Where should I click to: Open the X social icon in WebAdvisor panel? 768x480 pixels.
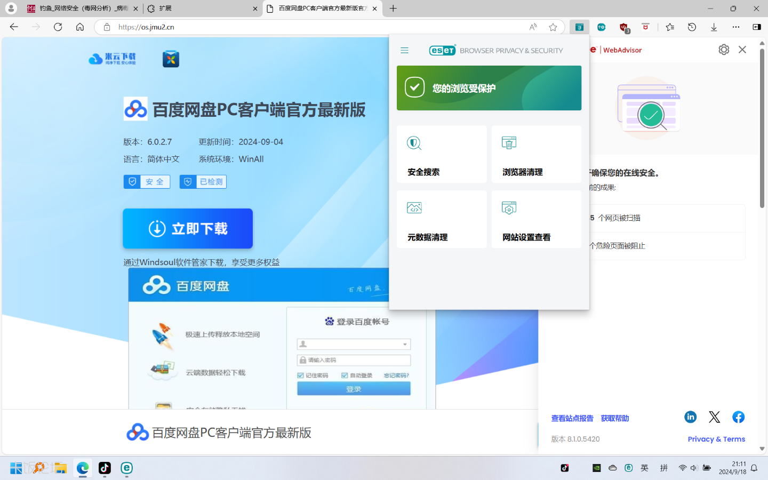(715, 417)
